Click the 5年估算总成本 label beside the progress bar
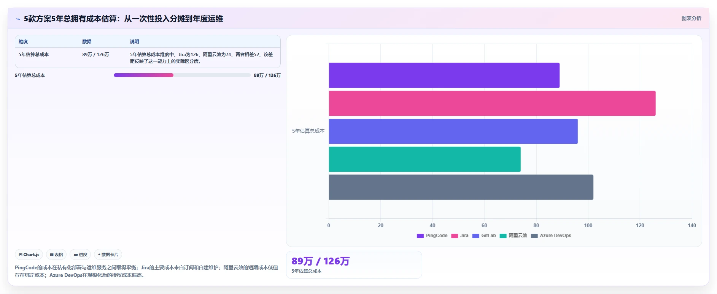The height and width of the screenshot is (294, 717). tap(30, 75)
